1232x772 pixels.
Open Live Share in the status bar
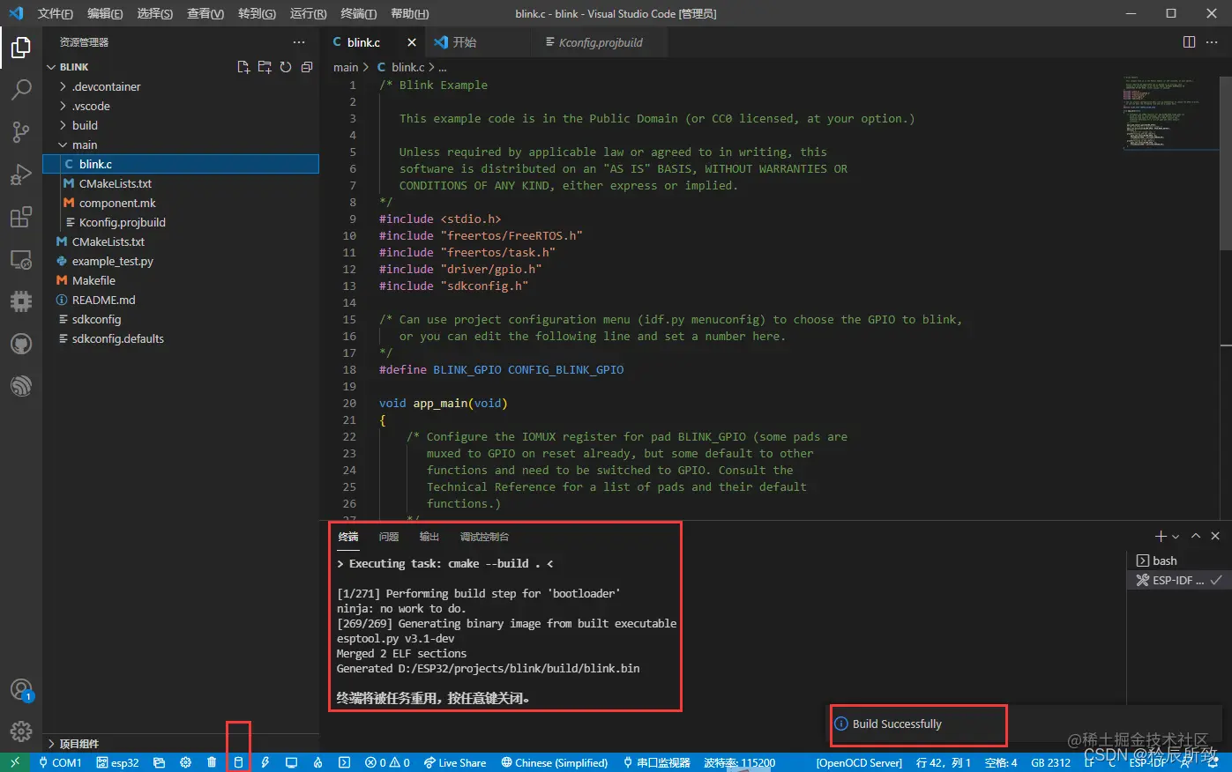pyautogui.click(x=455, y=762)
